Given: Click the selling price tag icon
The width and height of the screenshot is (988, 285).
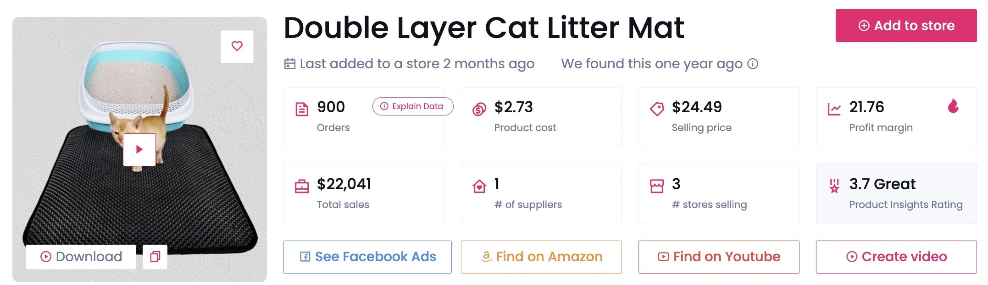Looking at the screenshot, I should [657, 109].
